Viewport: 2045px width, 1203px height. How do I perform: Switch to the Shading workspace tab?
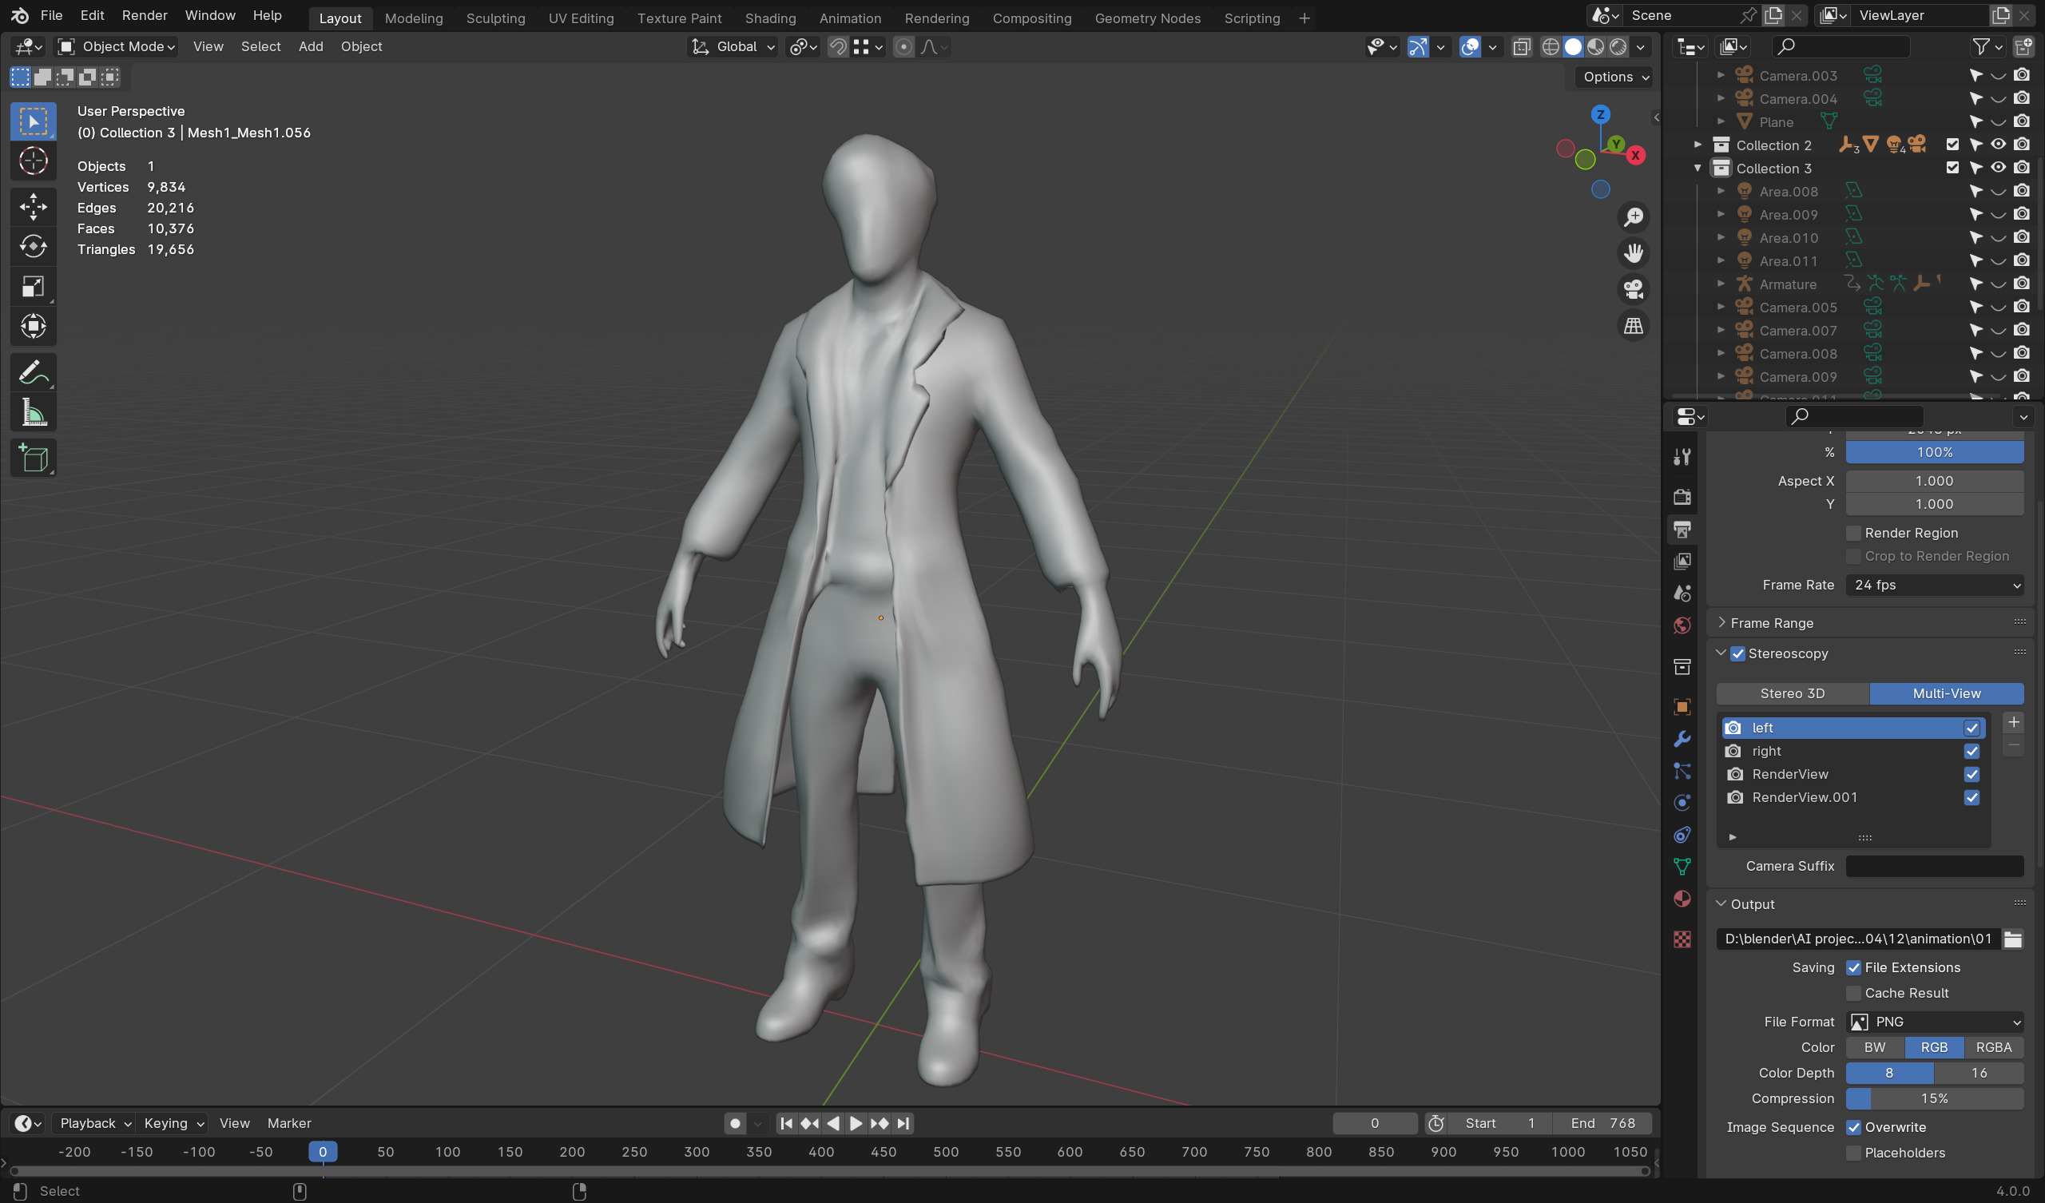click(x=770, y=18)
